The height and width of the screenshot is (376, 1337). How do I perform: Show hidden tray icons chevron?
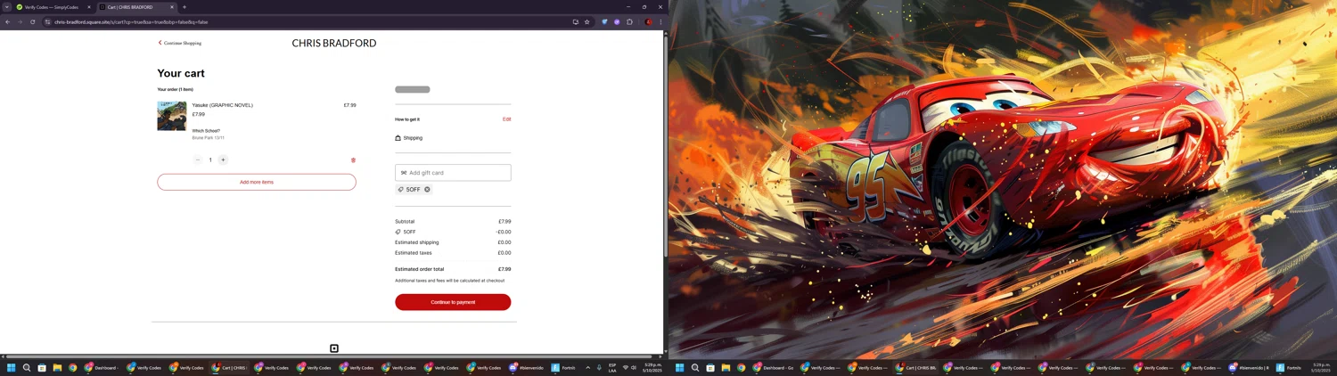point(587,367)
